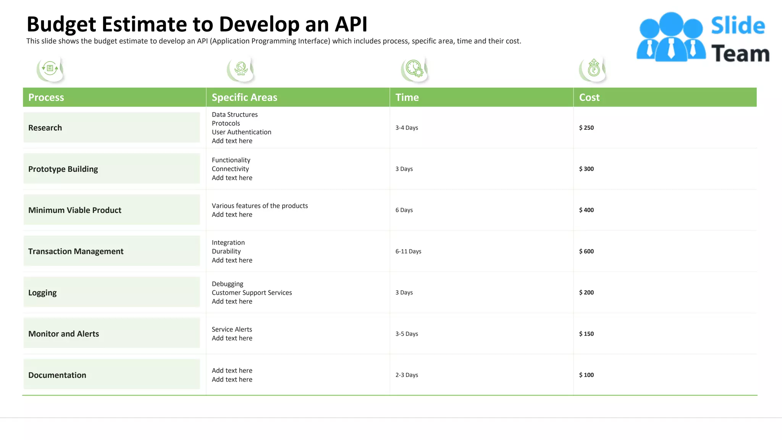This screenshot has width=782, height=440.
Task: Select the 'Specific Areas' column header
Action: pos(244,97)
